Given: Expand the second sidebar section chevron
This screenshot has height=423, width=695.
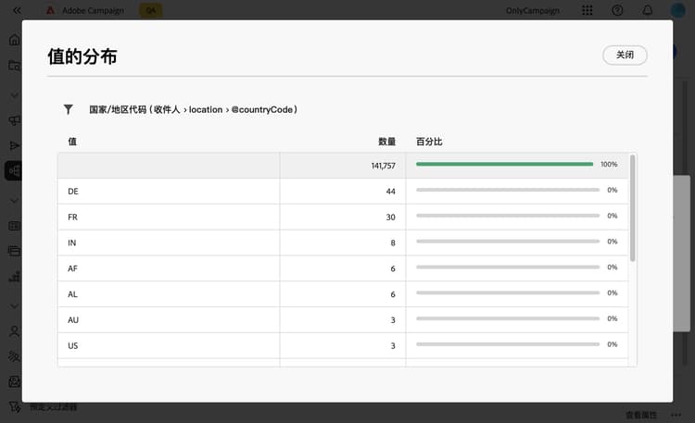Looking at the screenshot, I should click(14, 201).
